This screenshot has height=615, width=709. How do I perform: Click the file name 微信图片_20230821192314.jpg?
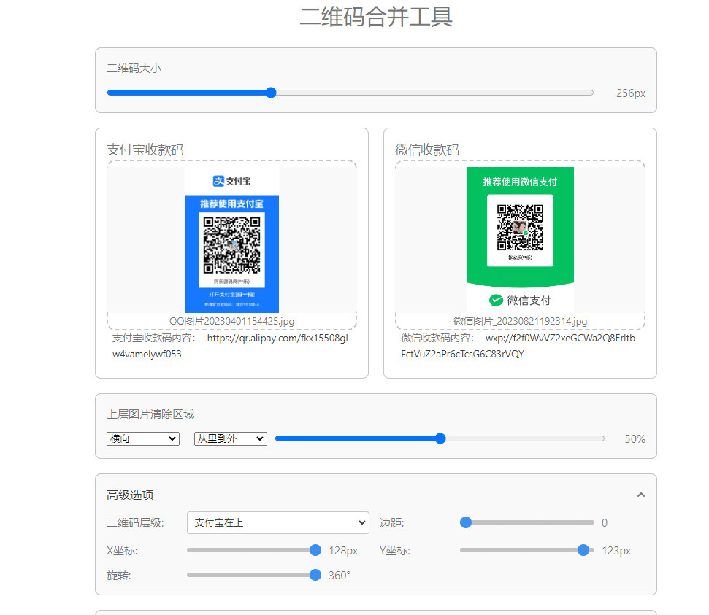pos(520,321)
